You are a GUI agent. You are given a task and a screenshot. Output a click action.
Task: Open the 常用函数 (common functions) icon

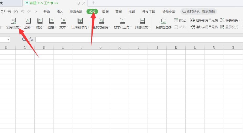pyautogui.click(x=13, y=21)
